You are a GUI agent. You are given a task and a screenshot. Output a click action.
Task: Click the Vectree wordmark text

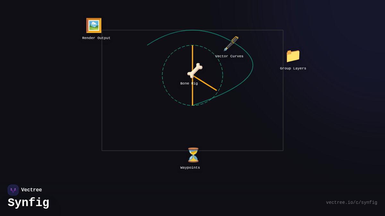(x=31, y=190)
